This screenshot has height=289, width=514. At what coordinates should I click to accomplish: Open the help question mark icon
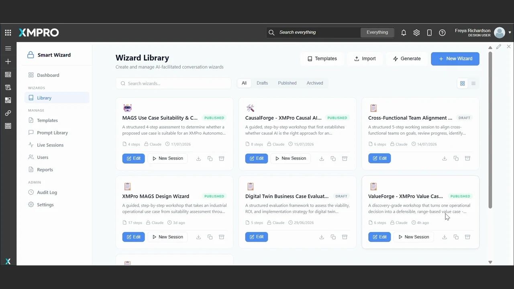442,33
